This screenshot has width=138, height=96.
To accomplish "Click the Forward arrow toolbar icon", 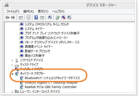I will pos(13,18).
